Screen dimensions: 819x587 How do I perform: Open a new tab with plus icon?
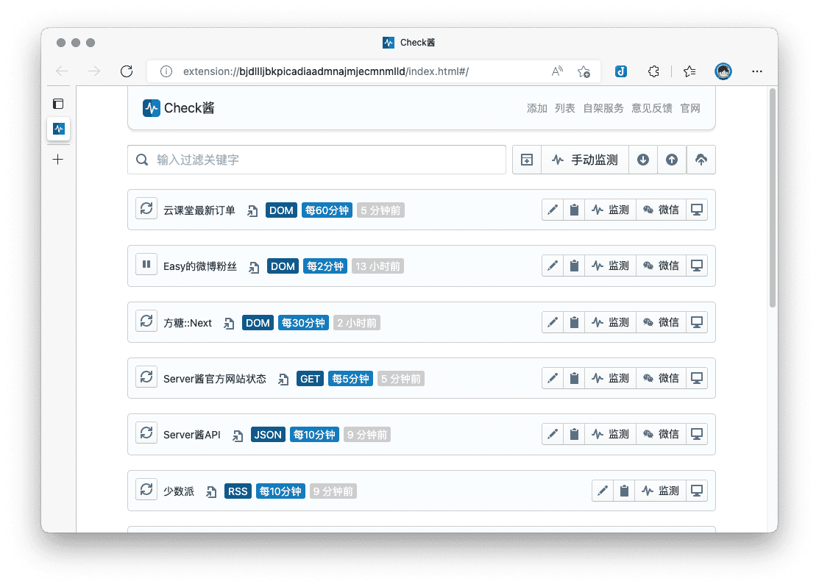[58, 160]
